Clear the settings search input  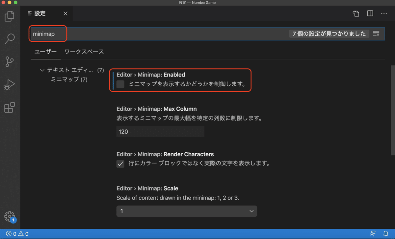point(376,33)
